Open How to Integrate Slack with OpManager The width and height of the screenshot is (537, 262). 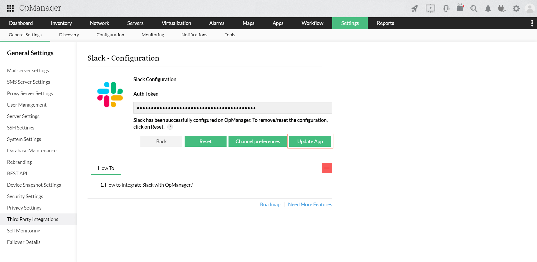149,185
